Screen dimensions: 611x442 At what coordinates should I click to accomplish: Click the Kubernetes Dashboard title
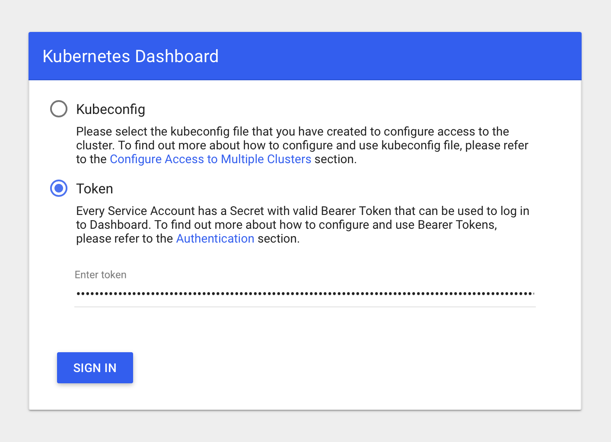coord(130,56)
